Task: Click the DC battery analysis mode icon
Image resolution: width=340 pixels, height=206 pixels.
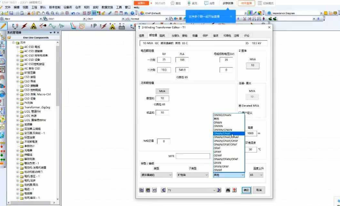Action: pyautogui.click(x=122, y=26)
